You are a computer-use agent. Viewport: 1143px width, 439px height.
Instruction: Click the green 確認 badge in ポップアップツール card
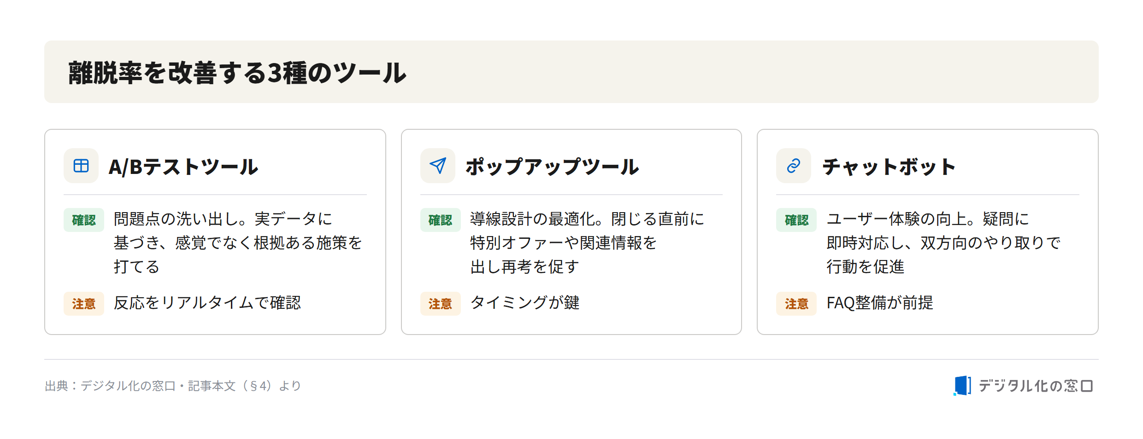coord(441,220)
